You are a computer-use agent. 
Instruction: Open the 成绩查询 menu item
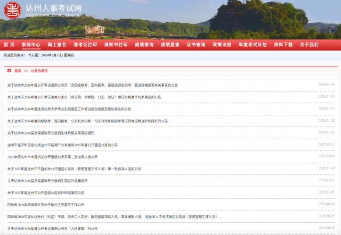[x=144, y=45]
